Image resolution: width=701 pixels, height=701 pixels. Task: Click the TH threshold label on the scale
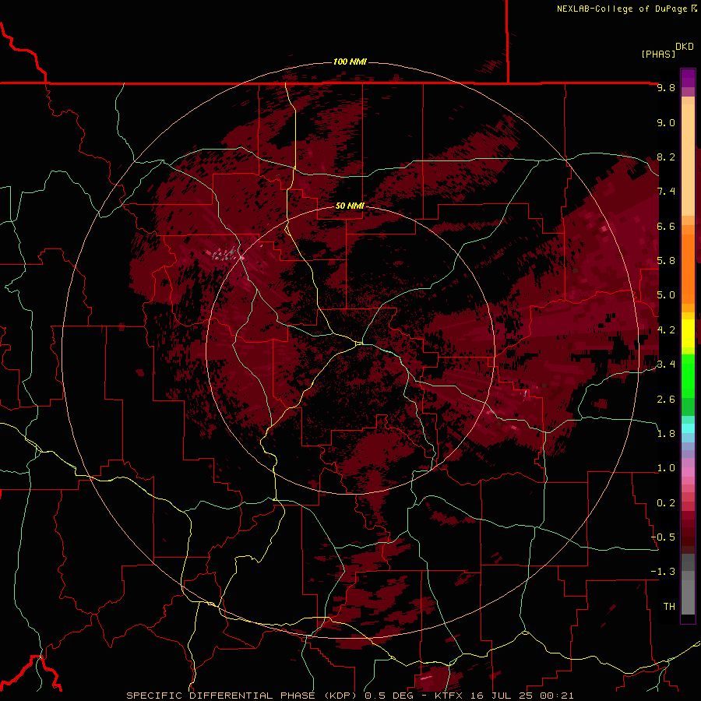pos(669,607)
